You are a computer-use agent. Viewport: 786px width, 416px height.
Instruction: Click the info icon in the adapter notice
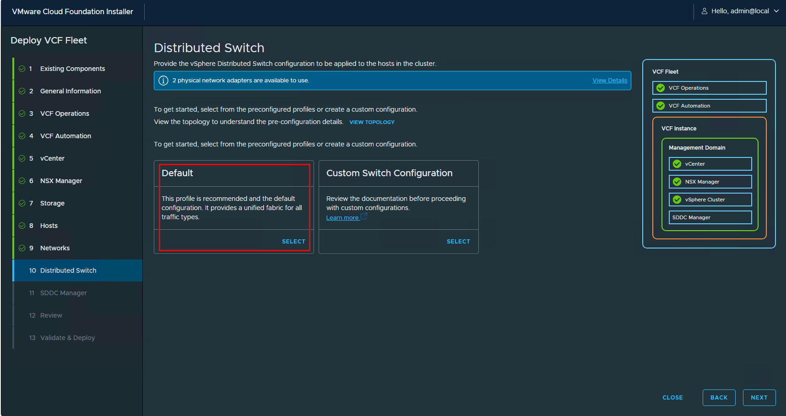163,81
